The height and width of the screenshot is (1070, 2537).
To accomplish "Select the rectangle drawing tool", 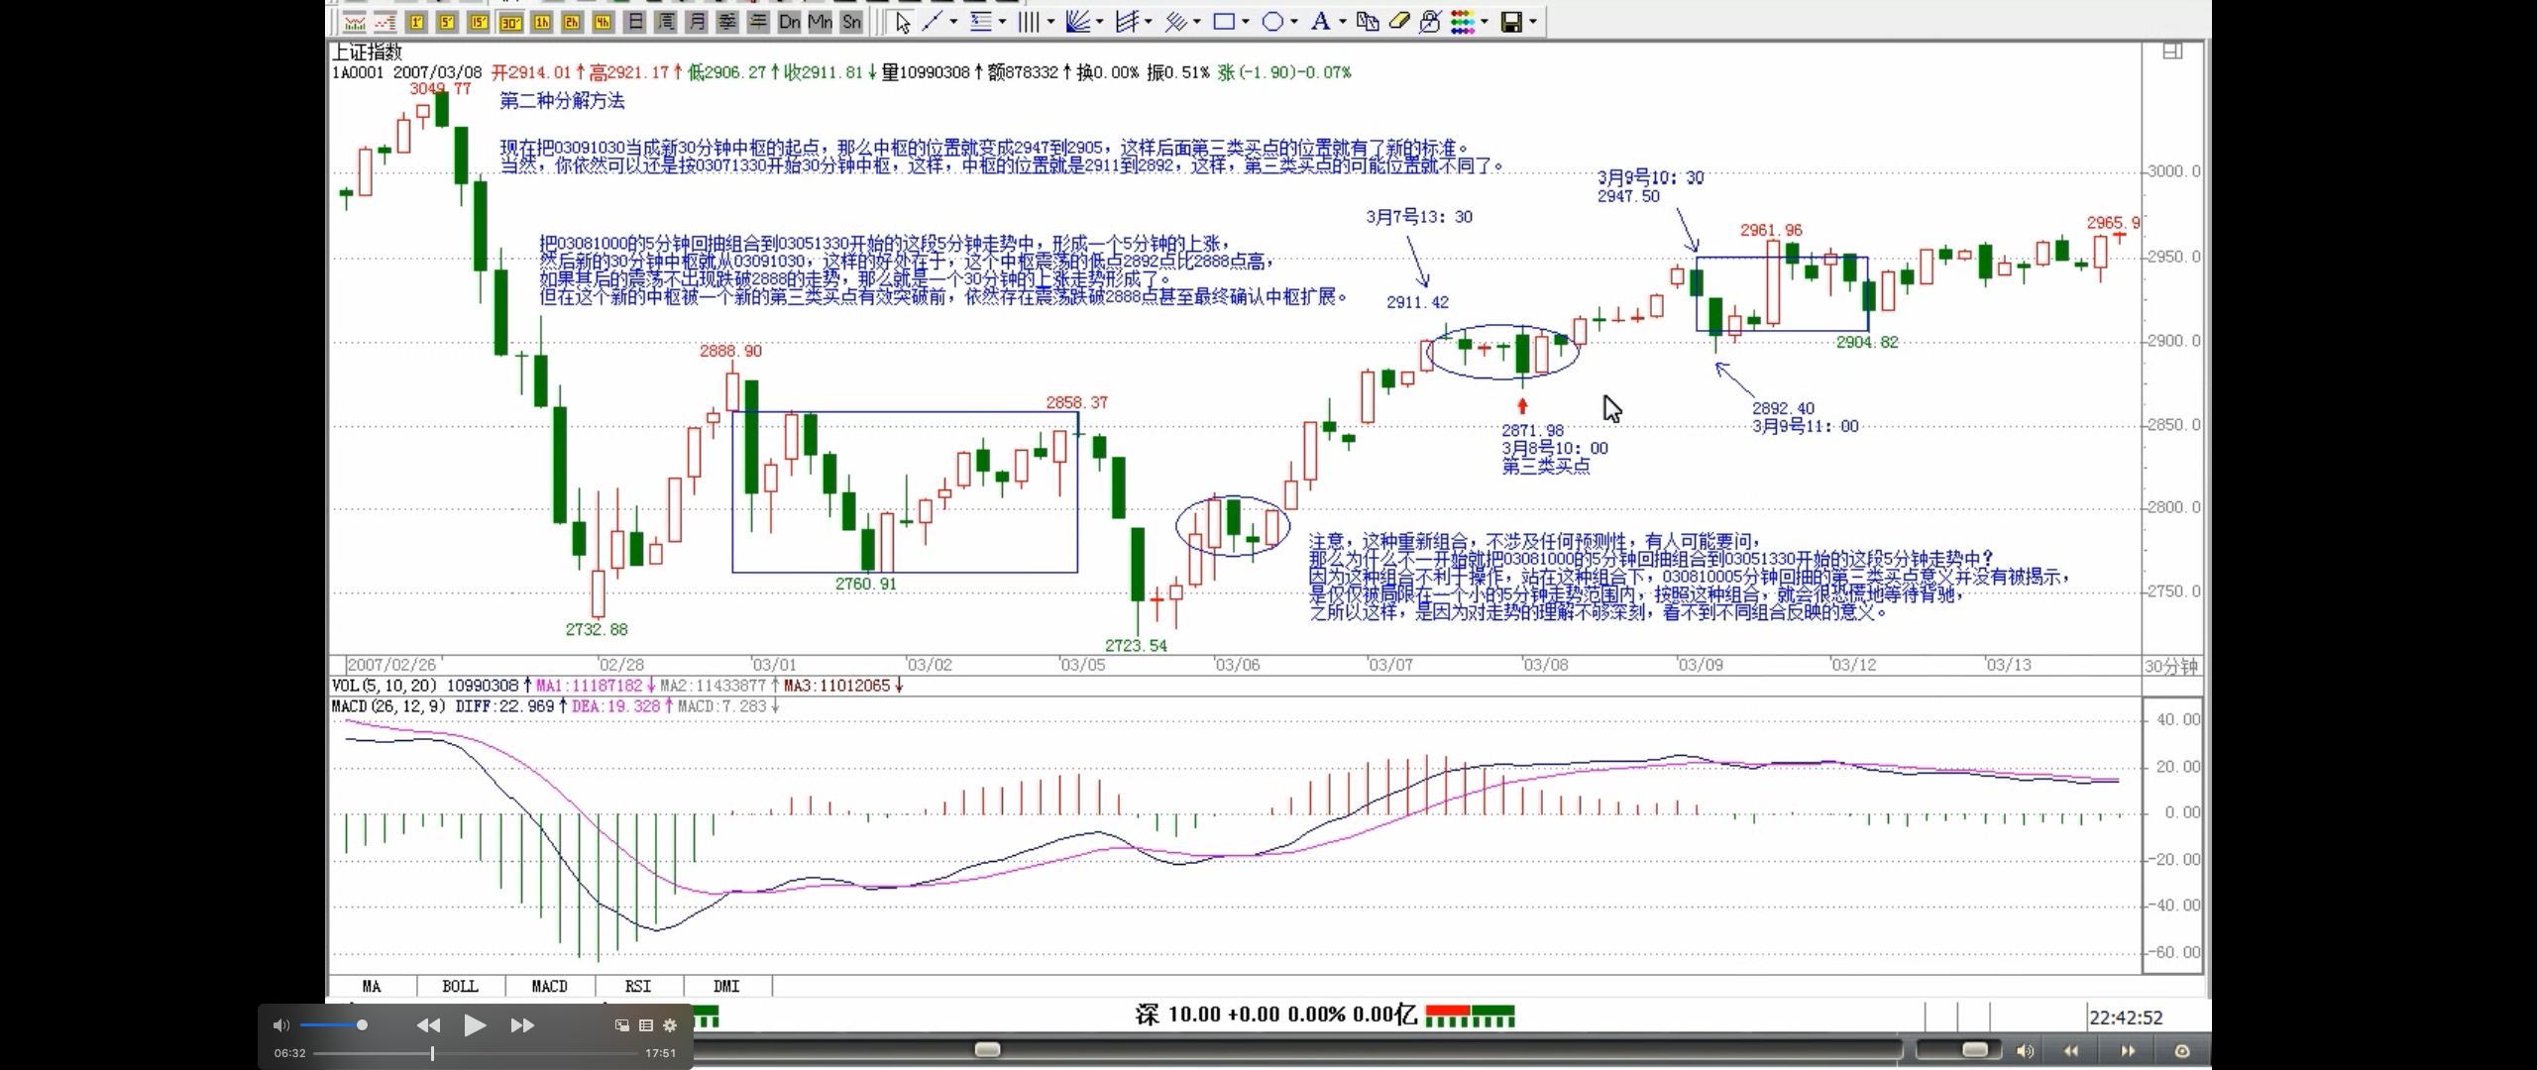I will click(1224, 22).
